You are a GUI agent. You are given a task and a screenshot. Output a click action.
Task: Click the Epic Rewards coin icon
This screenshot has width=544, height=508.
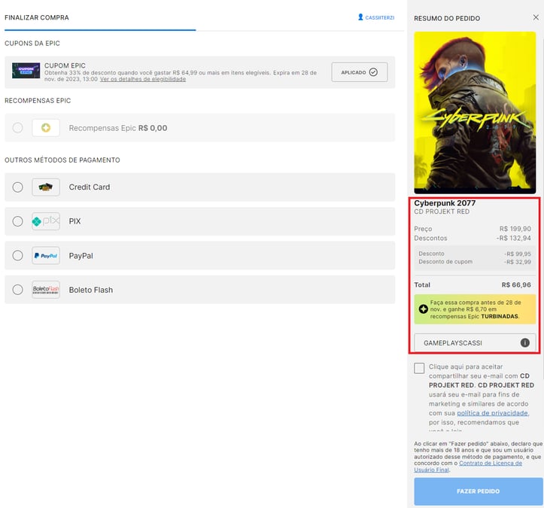[46, 128]
